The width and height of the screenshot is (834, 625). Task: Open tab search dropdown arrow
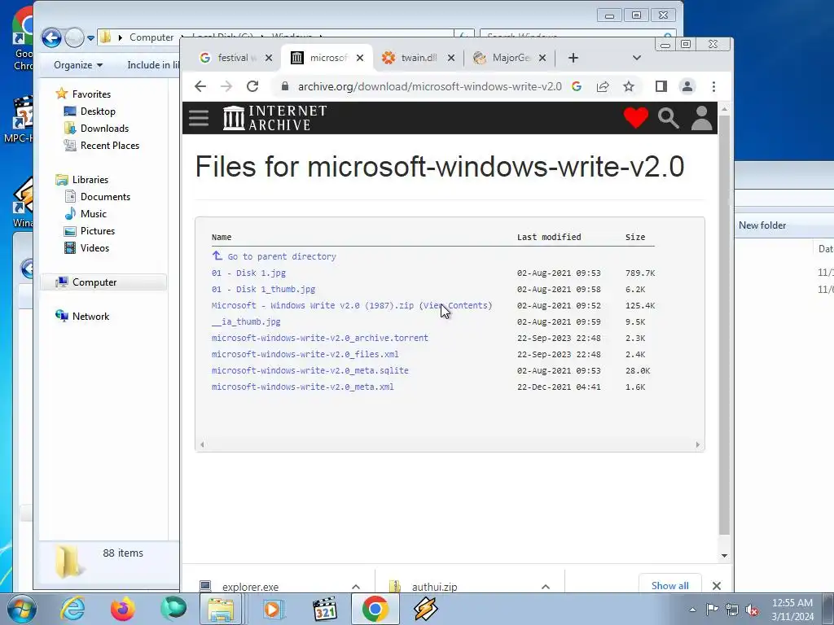pos(637,58)
